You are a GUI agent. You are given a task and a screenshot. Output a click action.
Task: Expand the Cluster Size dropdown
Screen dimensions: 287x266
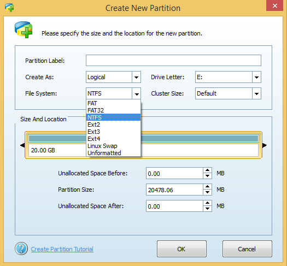tap(256, 93)
